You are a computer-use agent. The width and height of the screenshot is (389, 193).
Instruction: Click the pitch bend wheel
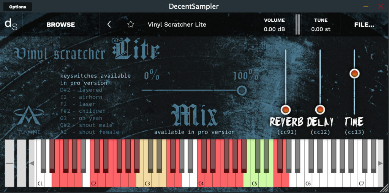tap(9, 163)
